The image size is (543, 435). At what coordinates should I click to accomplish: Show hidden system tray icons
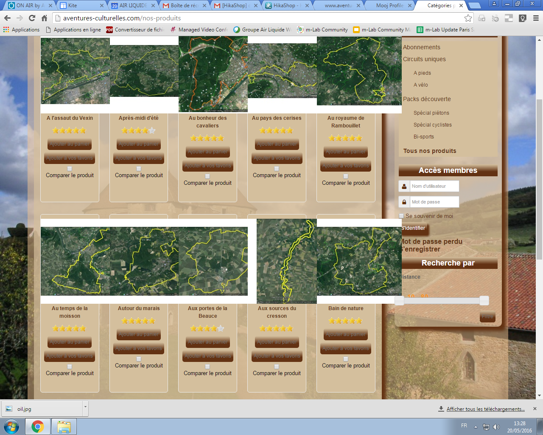pos(476,427)
